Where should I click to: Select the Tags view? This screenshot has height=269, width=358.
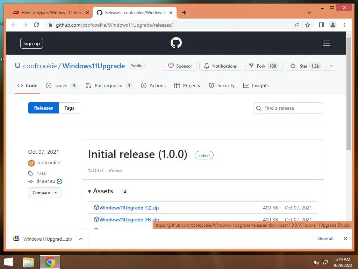point(69,108)
